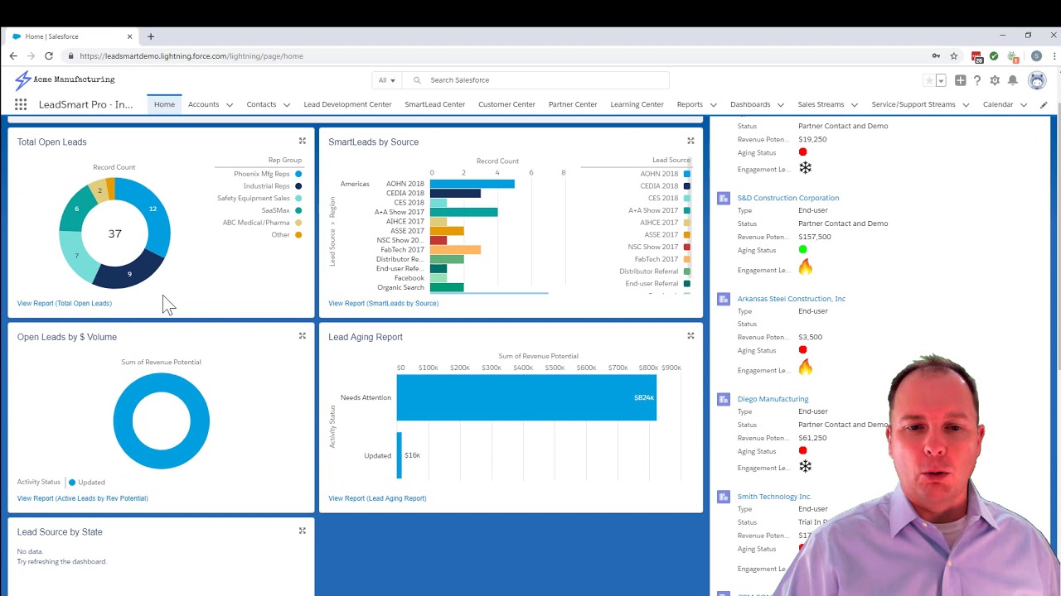
Task: Click the saved passwords key icon
Action: click(936, 55)
